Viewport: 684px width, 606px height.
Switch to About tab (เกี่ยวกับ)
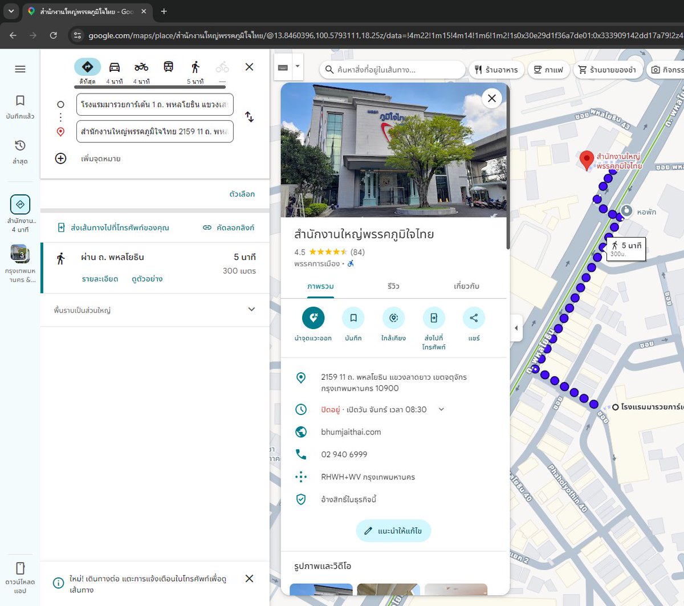click(466, 286)
